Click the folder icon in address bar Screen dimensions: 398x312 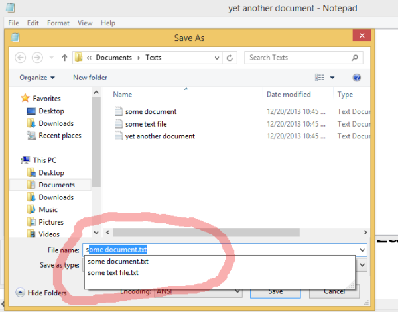click(x=79, y=57)
